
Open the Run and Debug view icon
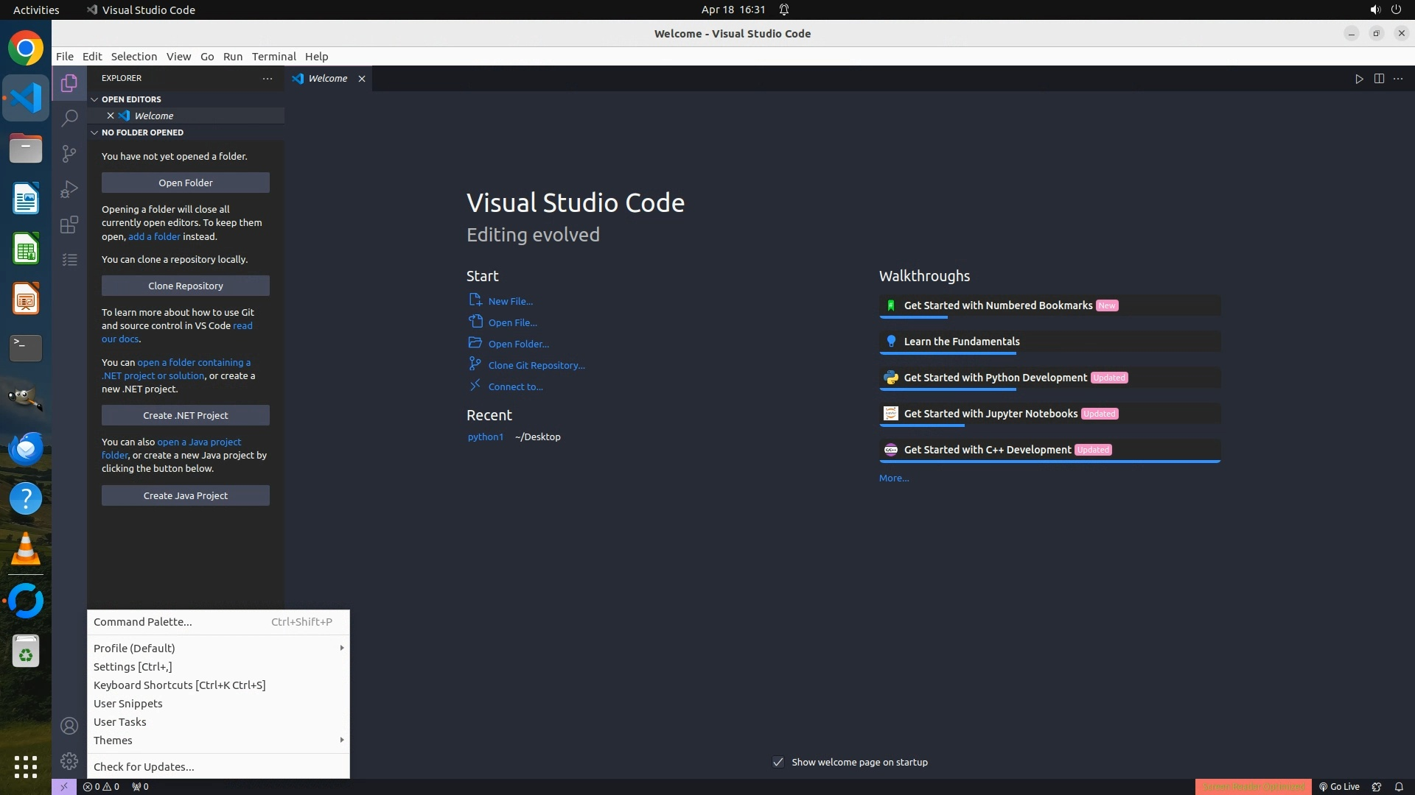coord(69,189)
